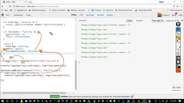Click Add library in JS Bin toolbar
This screenshot has height=103, width=184.
click(18, 15)
